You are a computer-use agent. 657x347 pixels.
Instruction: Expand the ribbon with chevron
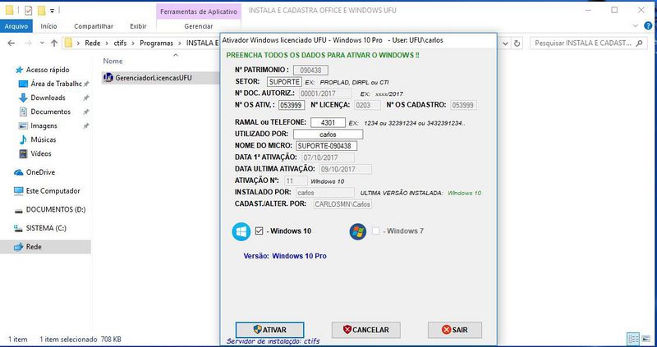(x=635, y=26)
